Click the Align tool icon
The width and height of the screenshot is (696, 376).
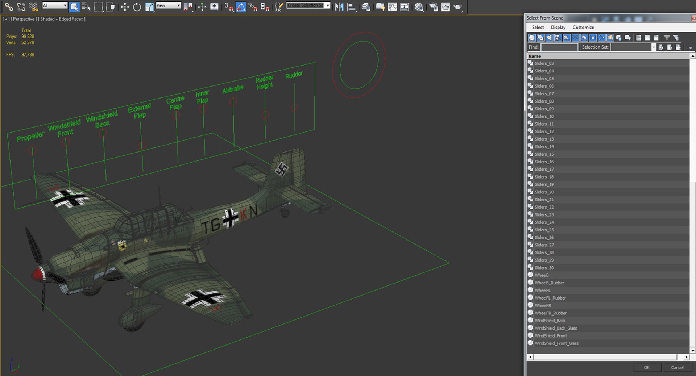[352, 7]
